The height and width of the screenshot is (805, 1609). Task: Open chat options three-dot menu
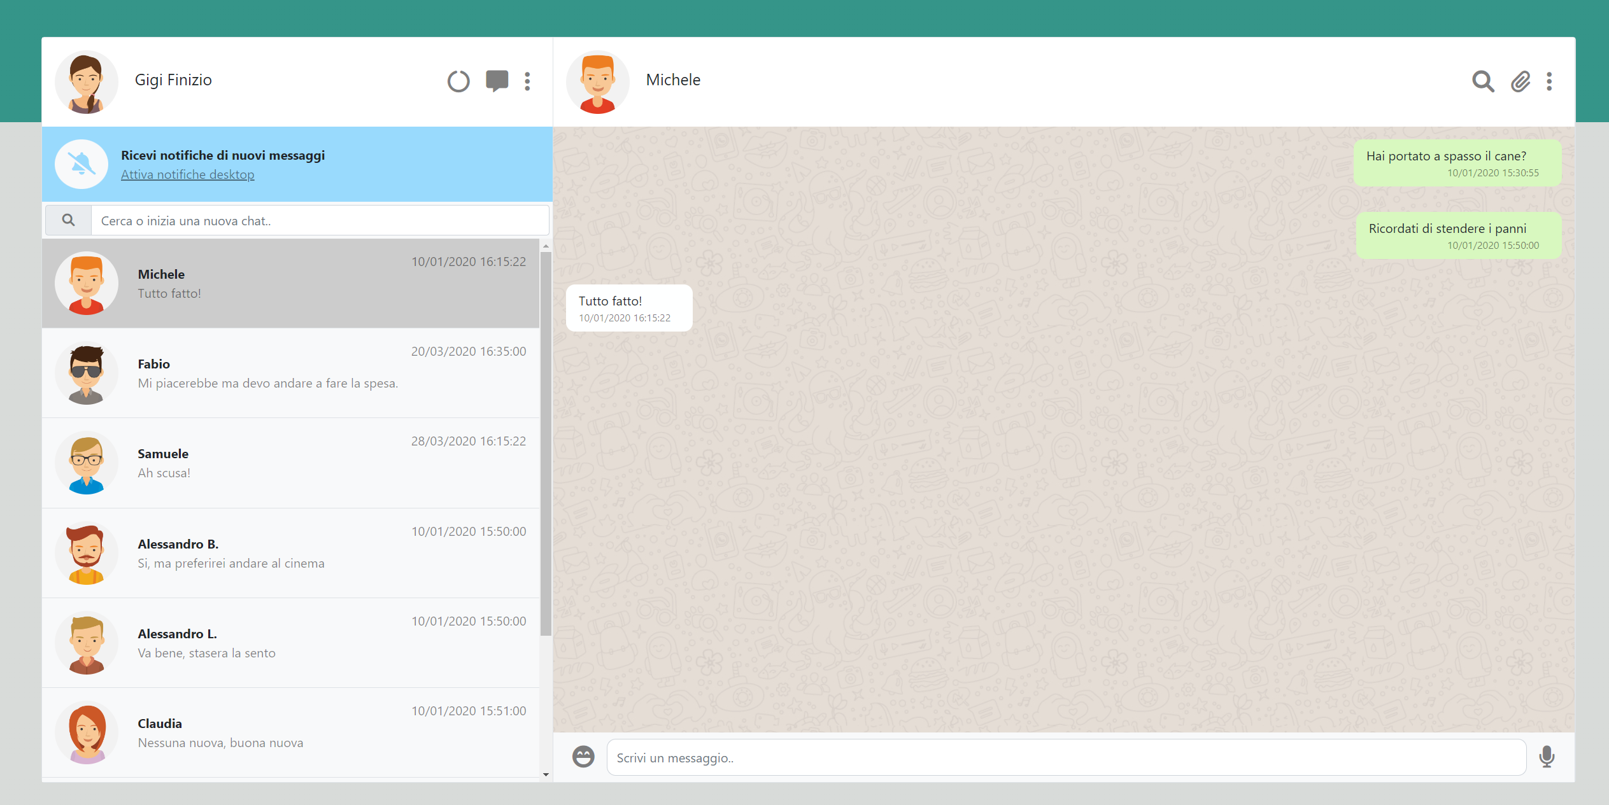[x=1549, y=81]
